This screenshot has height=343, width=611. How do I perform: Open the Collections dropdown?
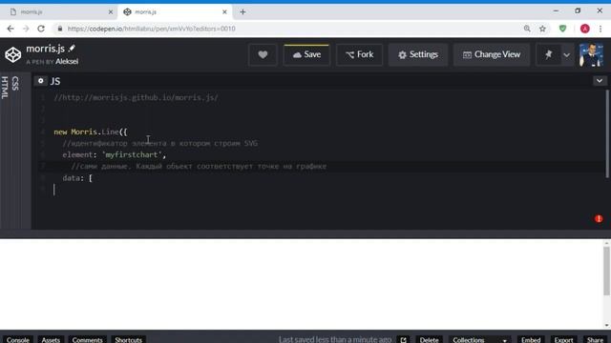(x=479, y=339)
